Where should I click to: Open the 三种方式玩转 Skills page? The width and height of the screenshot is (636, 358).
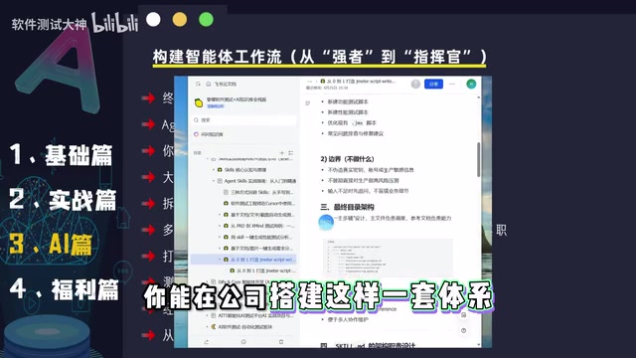pos(261,192)
